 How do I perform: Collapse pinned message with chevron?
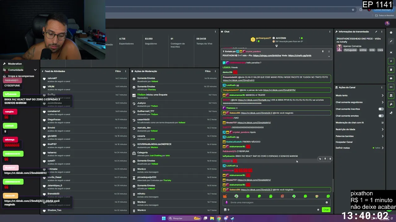click(x=329, y=56)
